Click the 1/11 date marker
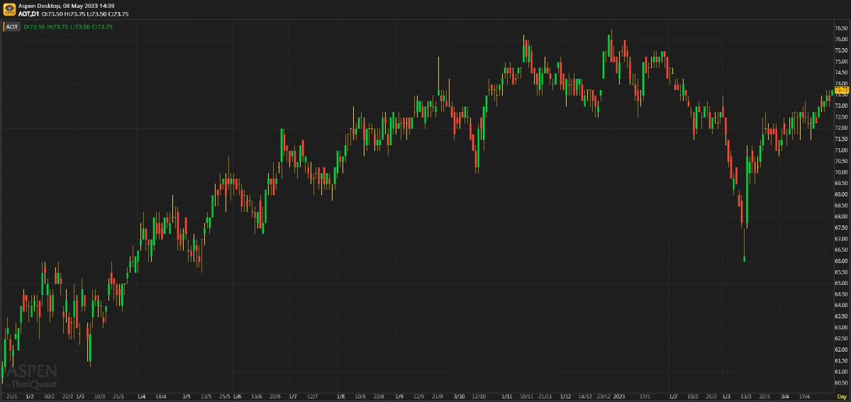851x402 pixels. point(507,396)
